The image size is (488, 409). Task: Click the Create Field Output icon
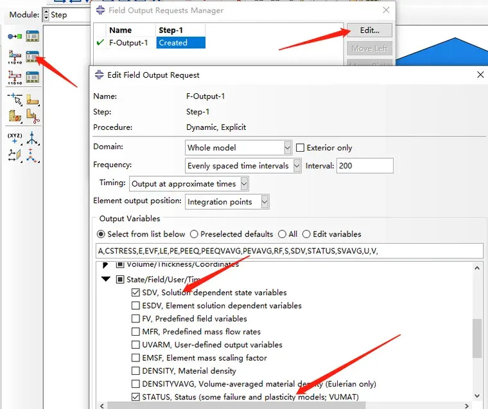click(15, 57)
